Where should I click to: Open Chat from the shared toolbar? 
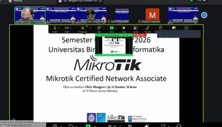[x=99, y=28]
